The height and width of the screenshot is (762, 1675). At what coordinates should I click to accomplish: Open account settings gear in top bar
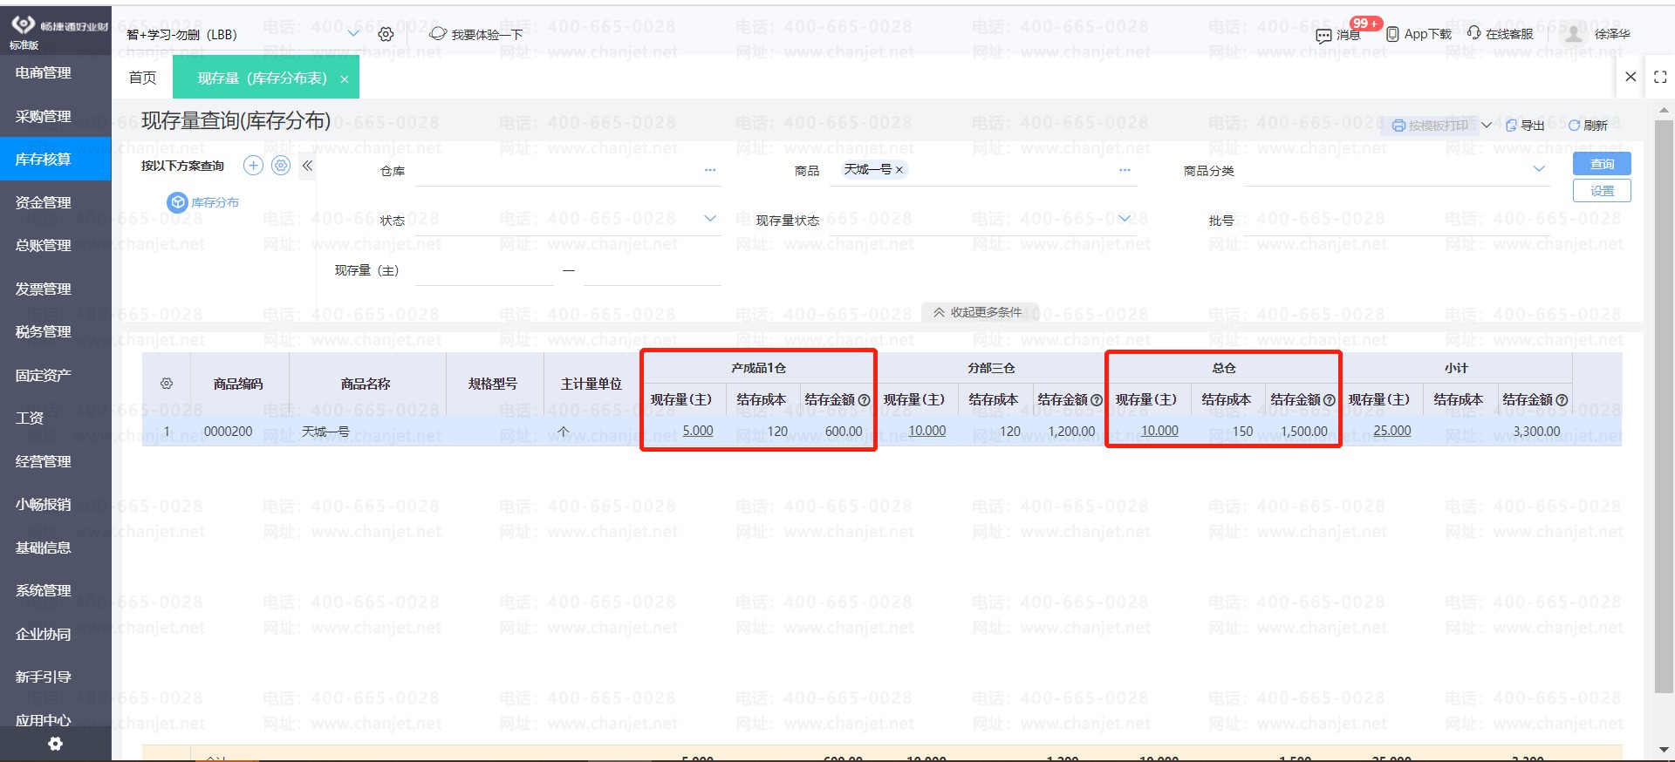point(386,34)
